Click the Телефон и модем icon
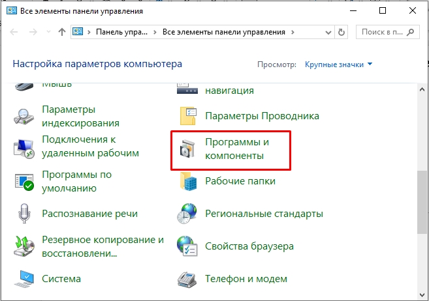 pyautogui.click(x=188, y=279)
